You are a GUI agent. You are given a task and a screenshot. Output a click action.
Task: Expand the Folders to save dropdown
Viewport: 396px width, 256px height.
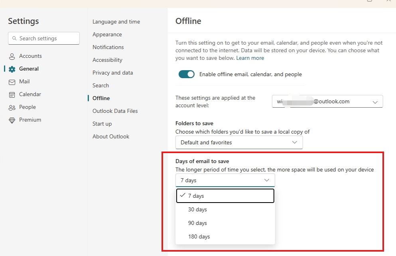click(239, 142)
